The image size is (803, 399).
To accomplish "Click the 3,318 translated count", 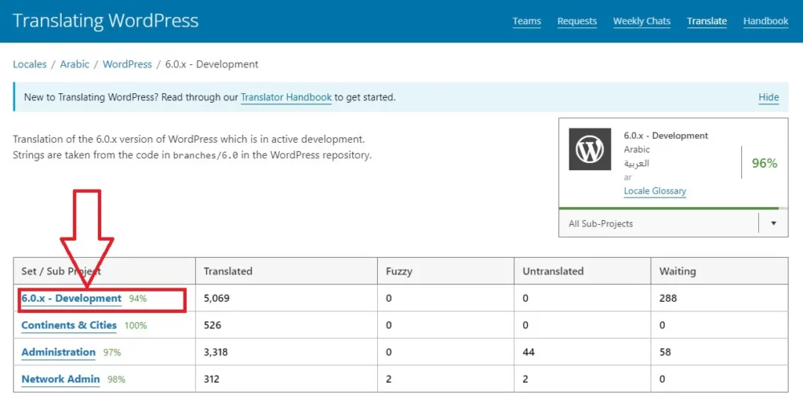I will 216,353.
